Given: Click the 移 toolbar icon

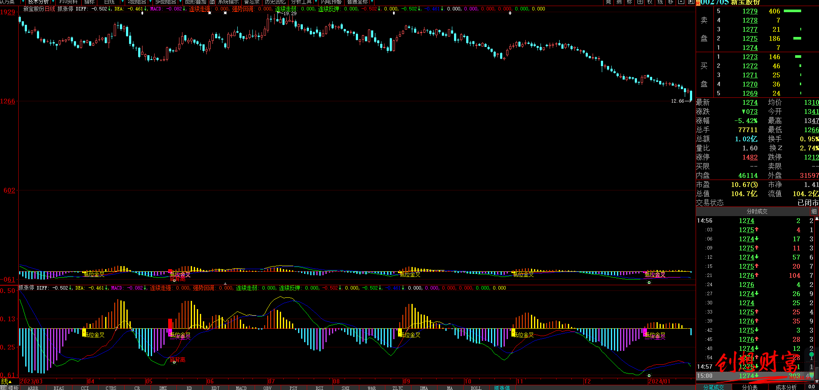Looking at the screenshot, I should (x=671, y=2).
